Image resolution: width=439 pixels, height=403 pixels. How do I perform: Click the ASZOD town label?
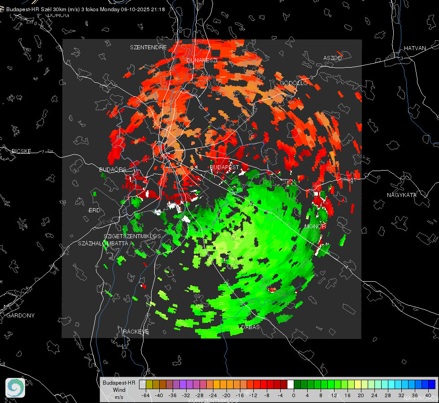(x=333, y=58)
